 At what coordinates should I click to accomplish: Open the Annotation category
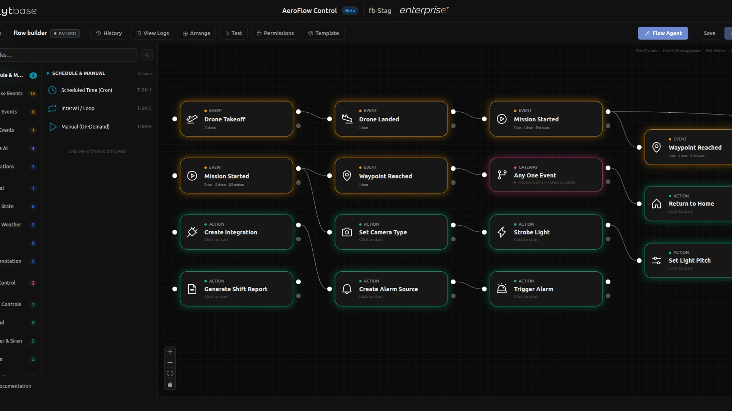pos(19,261)
